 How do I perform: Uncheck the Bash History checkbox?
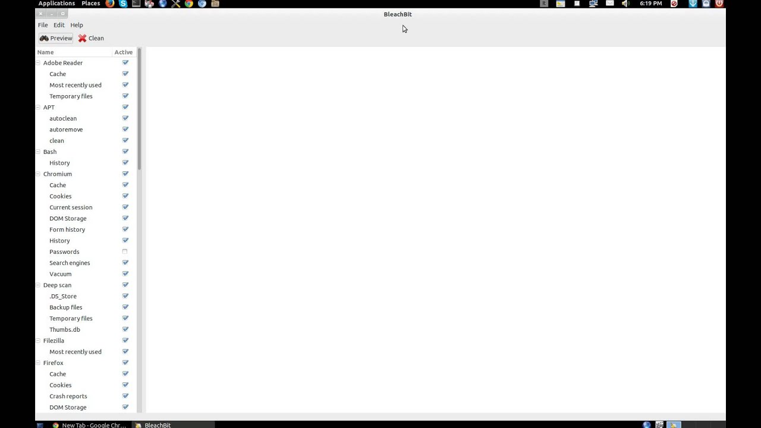tap(125, 163)
